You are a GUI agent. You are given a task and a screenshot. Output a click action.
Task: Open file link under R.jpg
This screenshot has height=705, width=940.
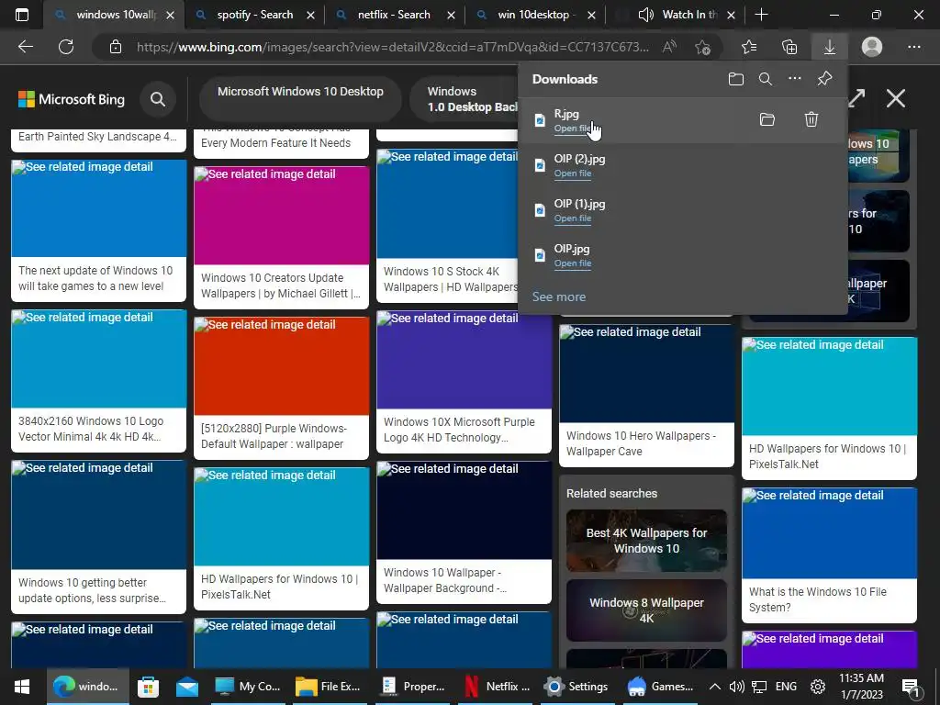point(573,129)
